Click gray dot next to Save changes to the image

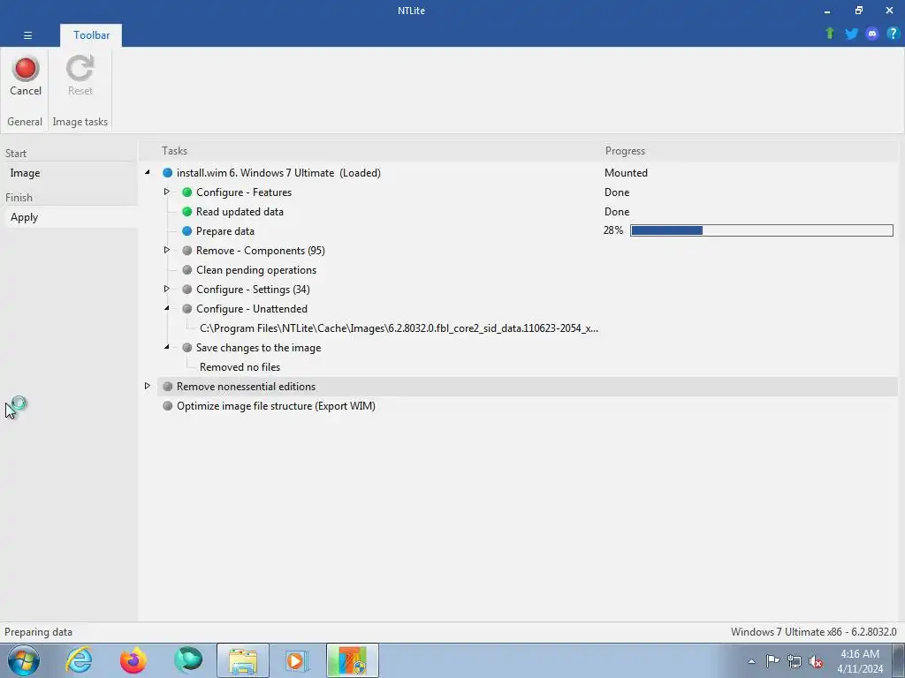(x=187, y=348)
